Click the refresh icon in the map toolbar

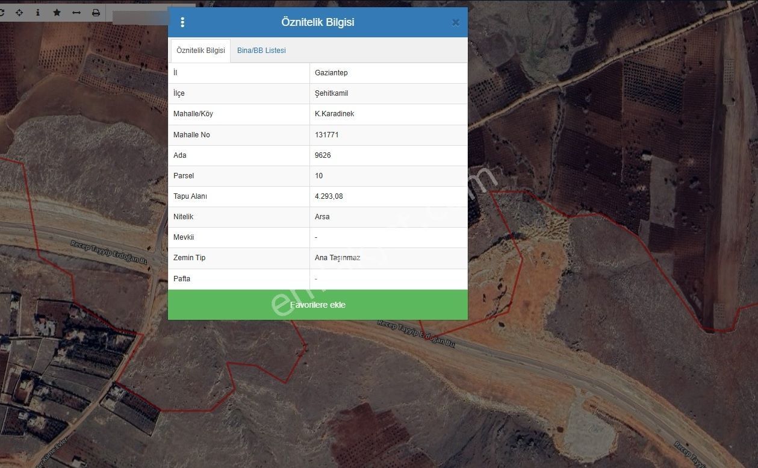2,13
